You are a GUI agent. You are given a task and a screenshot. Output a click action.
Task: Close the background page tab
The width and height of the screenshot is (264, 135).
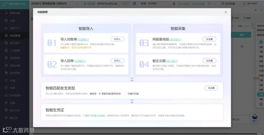pyautogui.click(x=256, y=10)
